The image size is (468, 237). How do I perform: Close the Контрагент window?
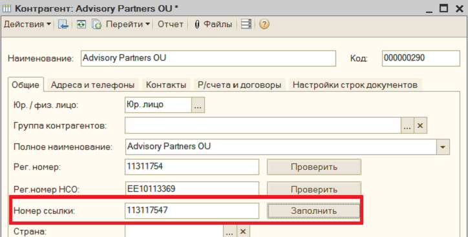click(460, 8)
